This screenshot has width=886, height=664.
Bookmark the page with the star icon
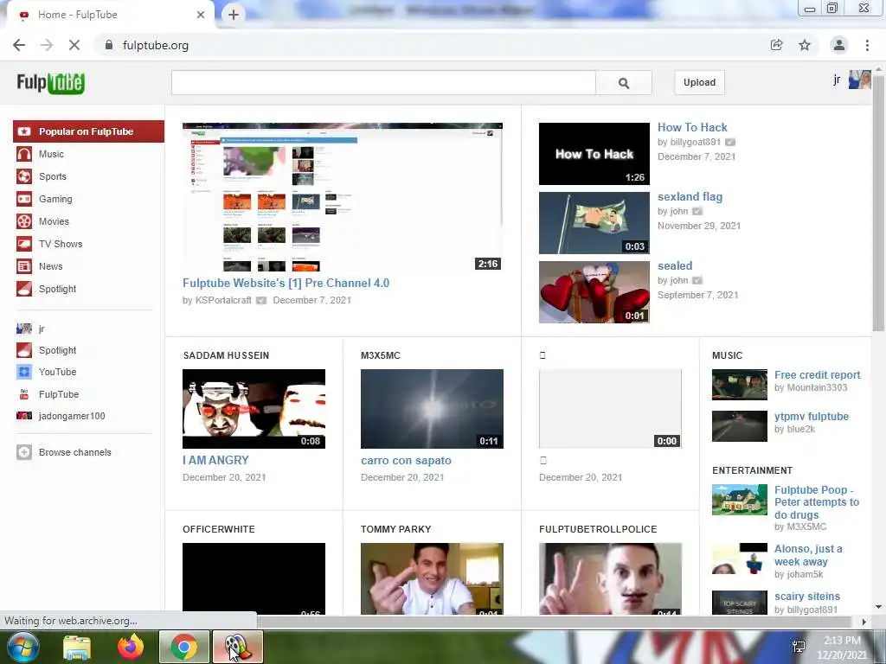coord(805,45)
